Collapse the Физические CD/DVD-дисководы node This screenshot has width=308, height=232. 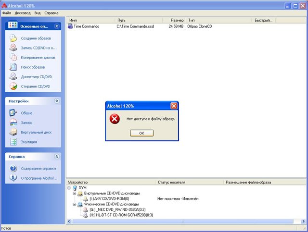[74, 204]
